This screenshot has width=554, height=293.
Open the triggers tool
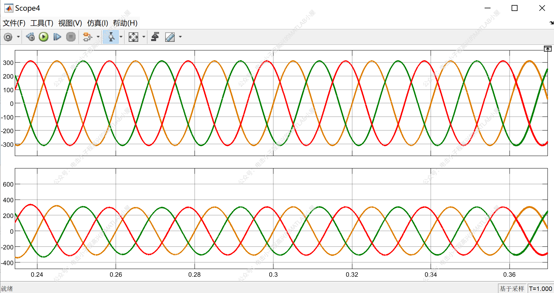click(155, 37)
